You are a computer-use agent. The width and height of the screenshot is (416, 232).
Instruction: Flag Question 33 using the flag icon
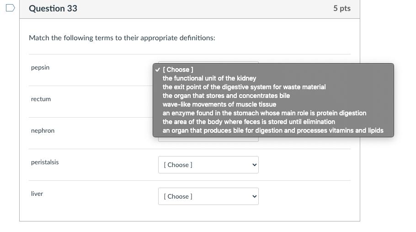click(x=11, y=9)
